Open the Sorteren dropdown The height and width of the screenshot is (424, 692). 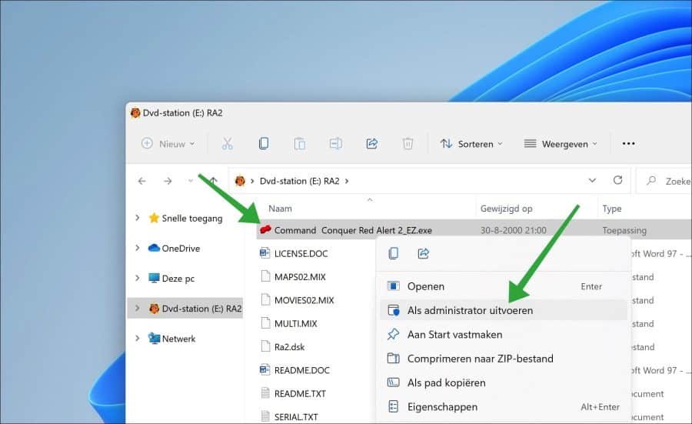(471, 144)
